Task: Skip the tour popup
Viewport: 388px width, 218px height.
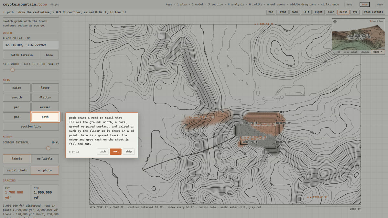Action: tap(129, 151)
